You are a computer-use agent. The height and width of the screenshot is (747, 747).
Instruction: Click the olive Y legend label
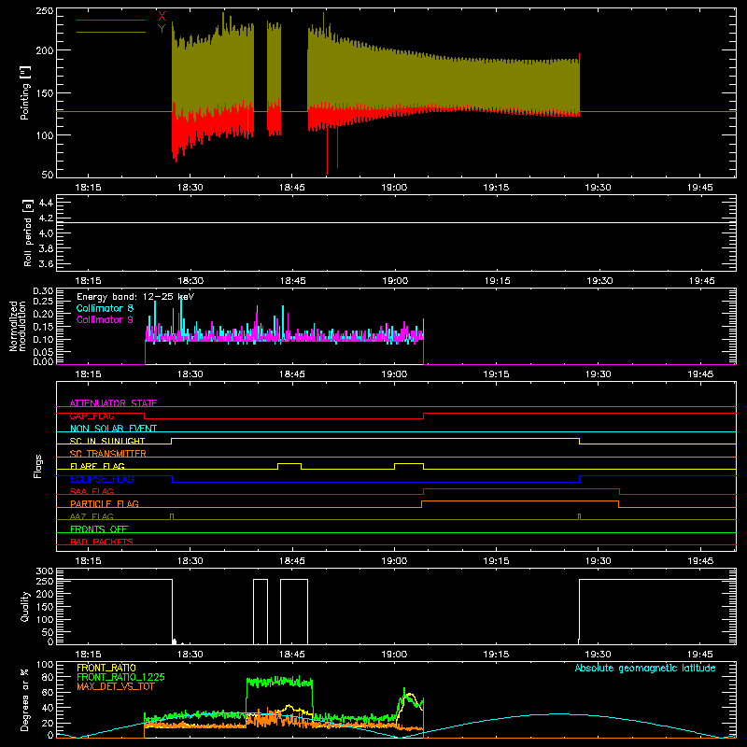pos(162,29)
